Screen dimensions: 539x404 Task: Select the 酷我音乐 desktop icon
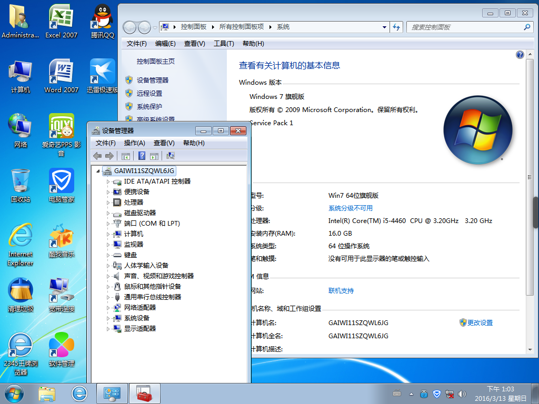tap(62, 240)
